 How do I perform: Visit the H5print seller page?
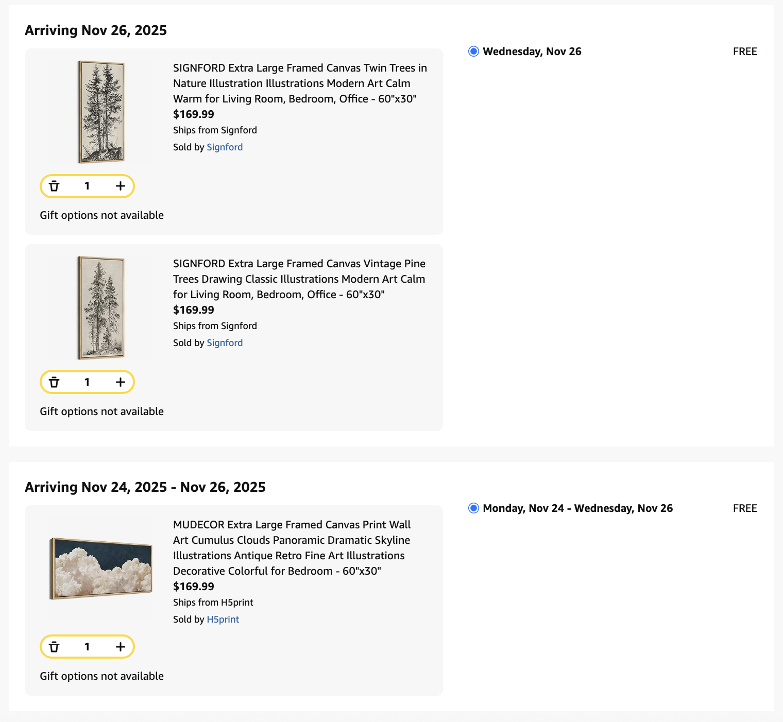click(x=223, y=620)
